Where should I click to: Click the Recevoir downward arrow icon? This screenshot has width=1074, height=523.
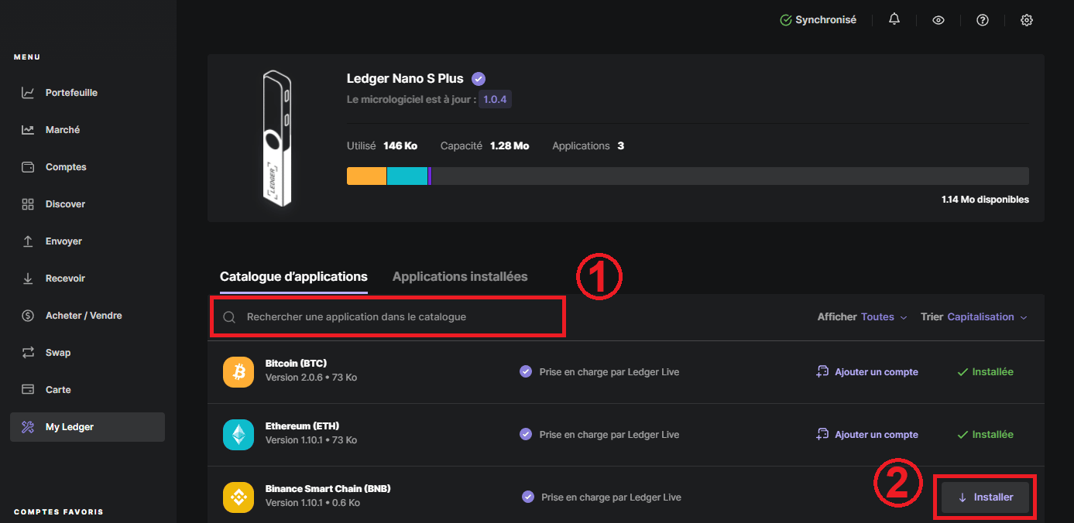(x=28, y=279)
